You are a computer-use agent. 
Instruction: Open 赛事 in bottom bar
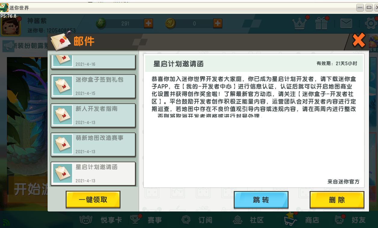155,220
